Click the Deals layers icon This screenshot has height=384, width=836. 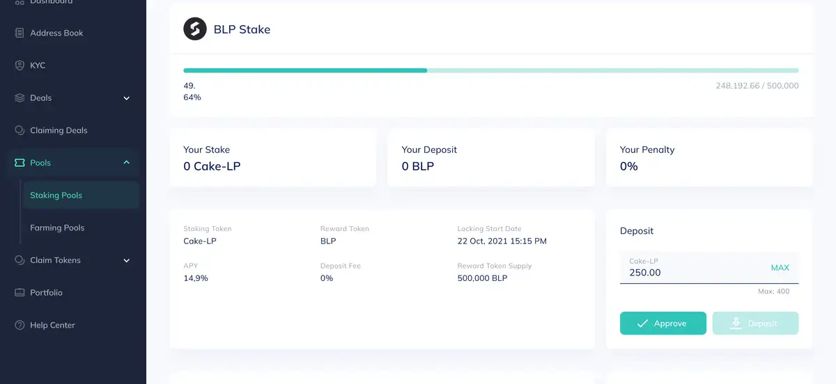click(x=20, y=98)
